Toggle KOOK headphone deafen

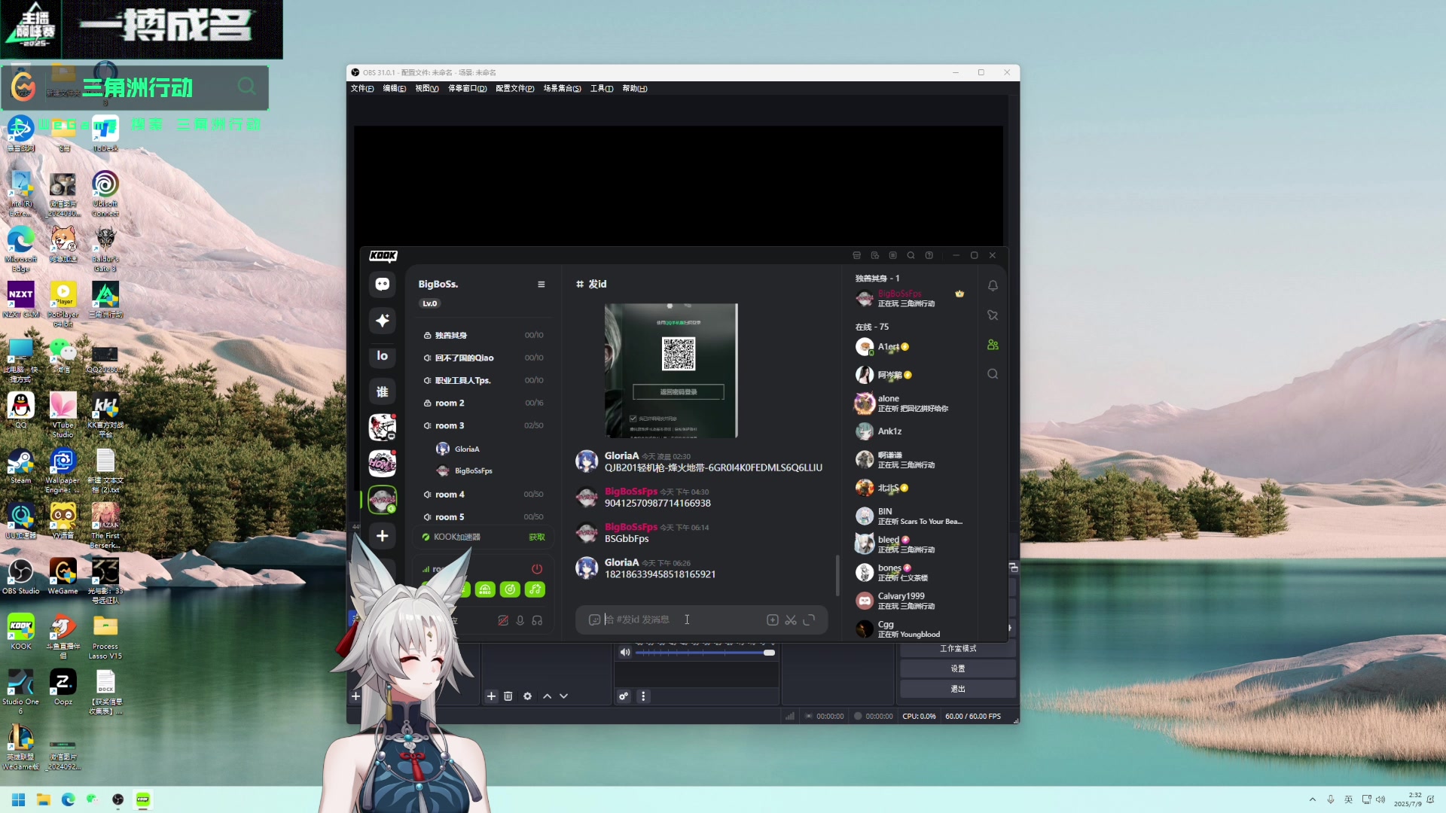point(537,620)
